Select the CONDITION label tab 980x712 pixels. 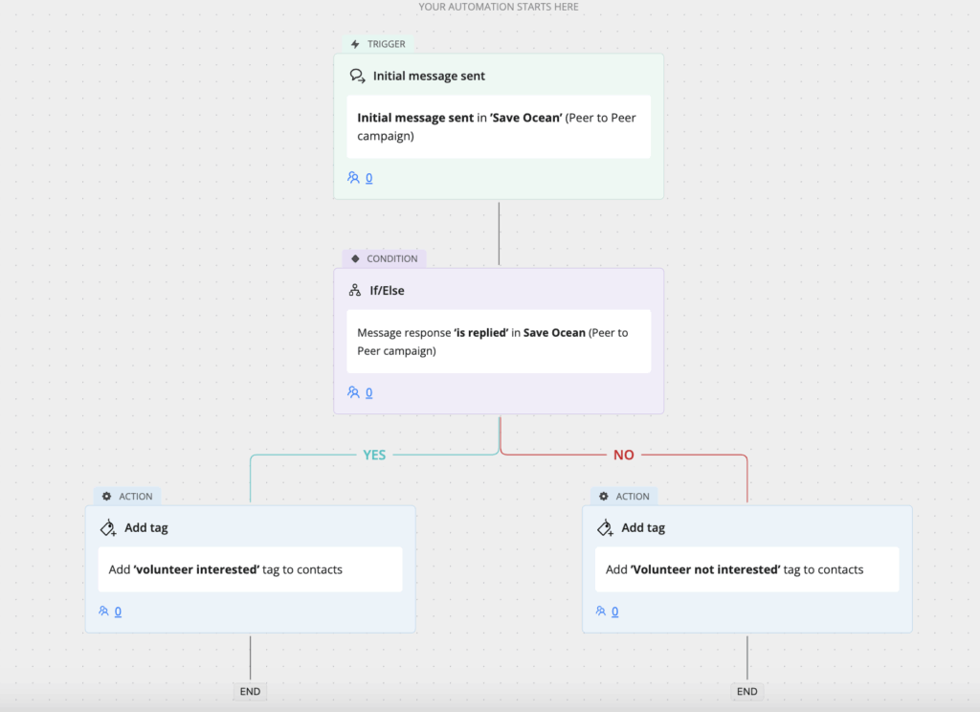[384, 258]
